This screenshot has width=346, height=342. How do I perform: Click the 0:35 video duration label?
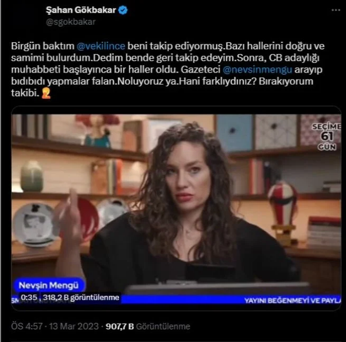click(29, 298)
